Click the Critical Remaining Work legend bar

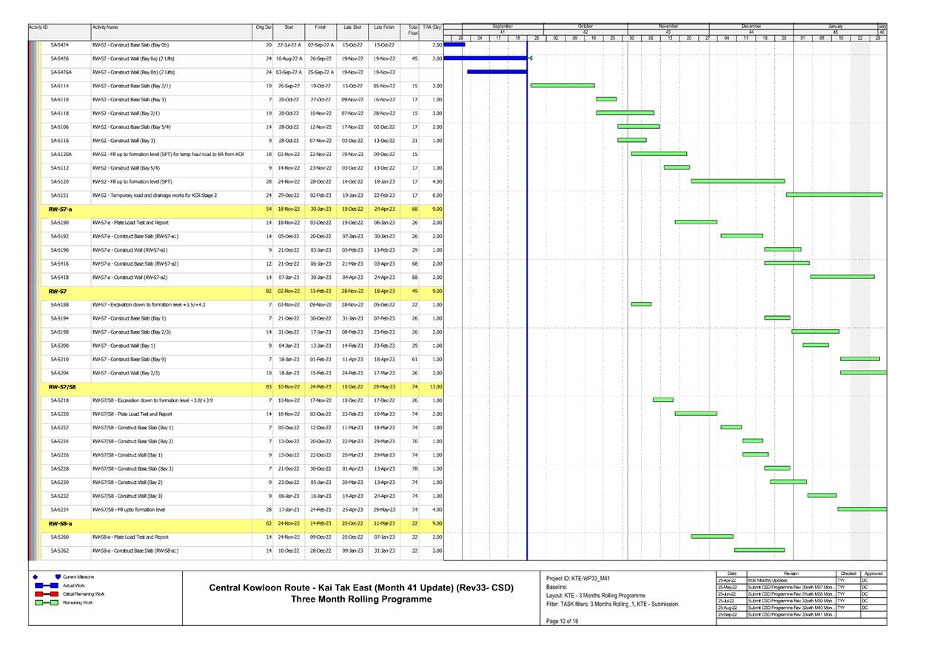pos(47,593)
